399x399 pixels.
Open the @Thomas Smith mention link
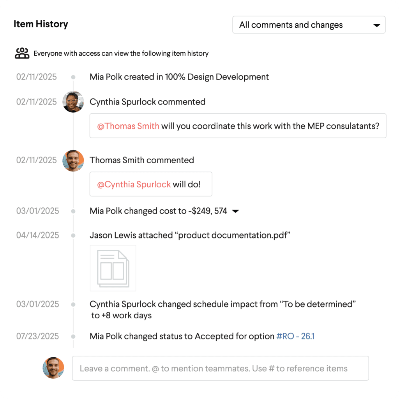127,126
